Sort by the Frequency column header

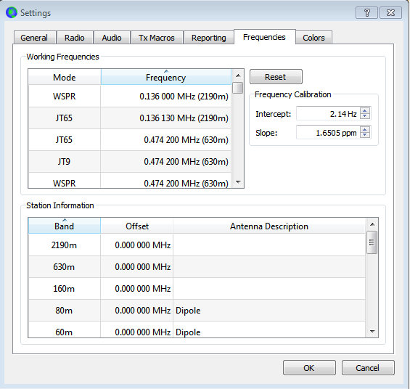(x=166, y=77)
